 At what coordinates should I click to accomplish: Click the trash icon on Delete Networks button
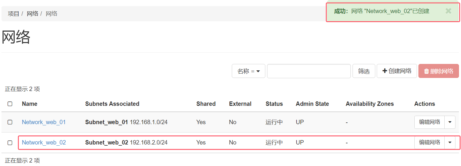point(426,71)
